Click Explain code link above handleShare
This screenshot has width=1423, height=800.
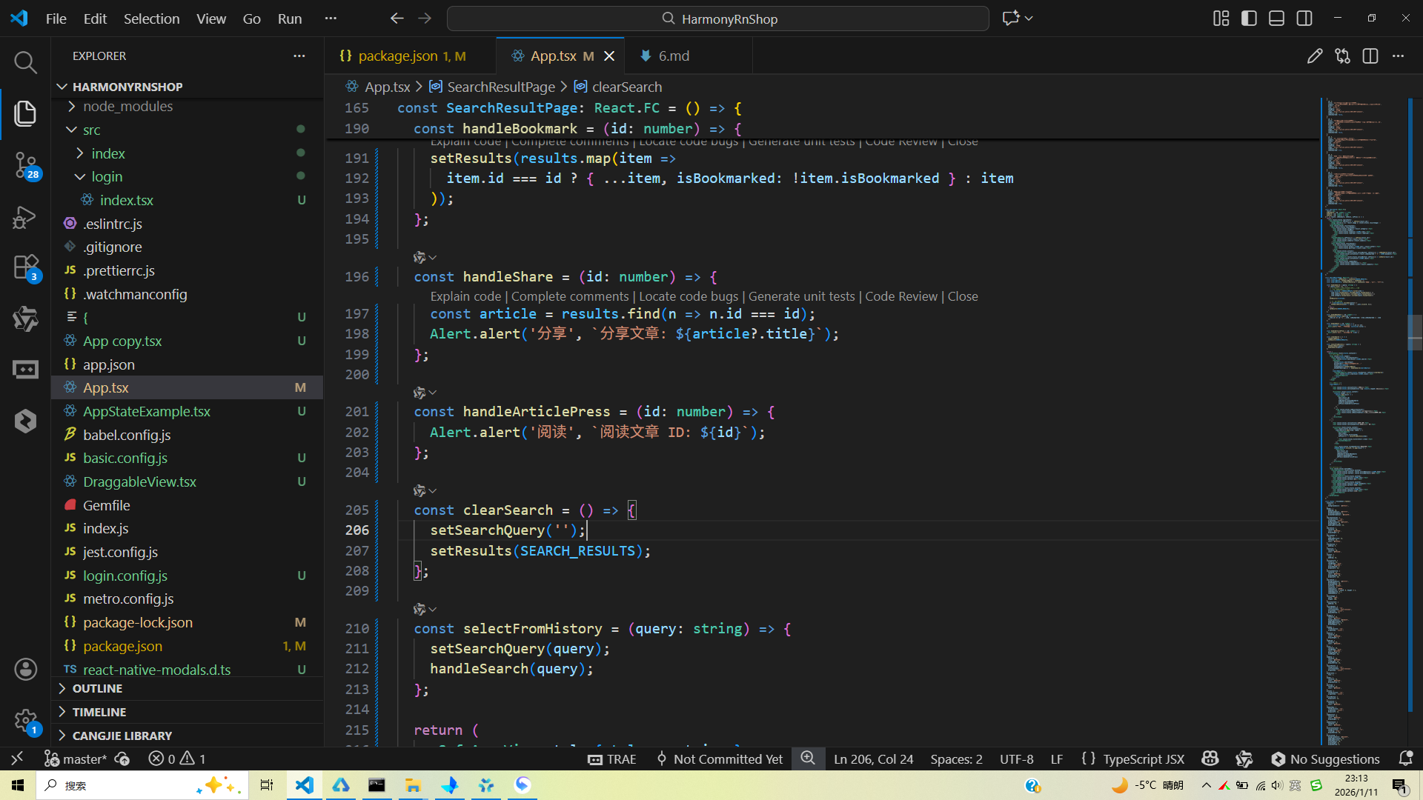[465, 296]
